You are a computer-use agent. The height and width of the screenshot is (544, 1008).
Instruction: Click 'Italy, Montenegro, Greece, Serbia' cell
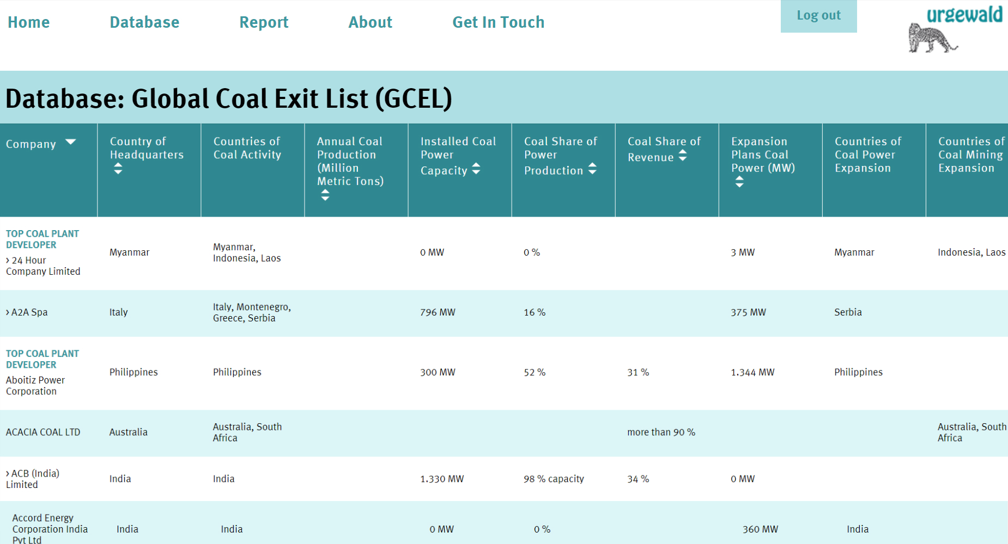point(252,313)
